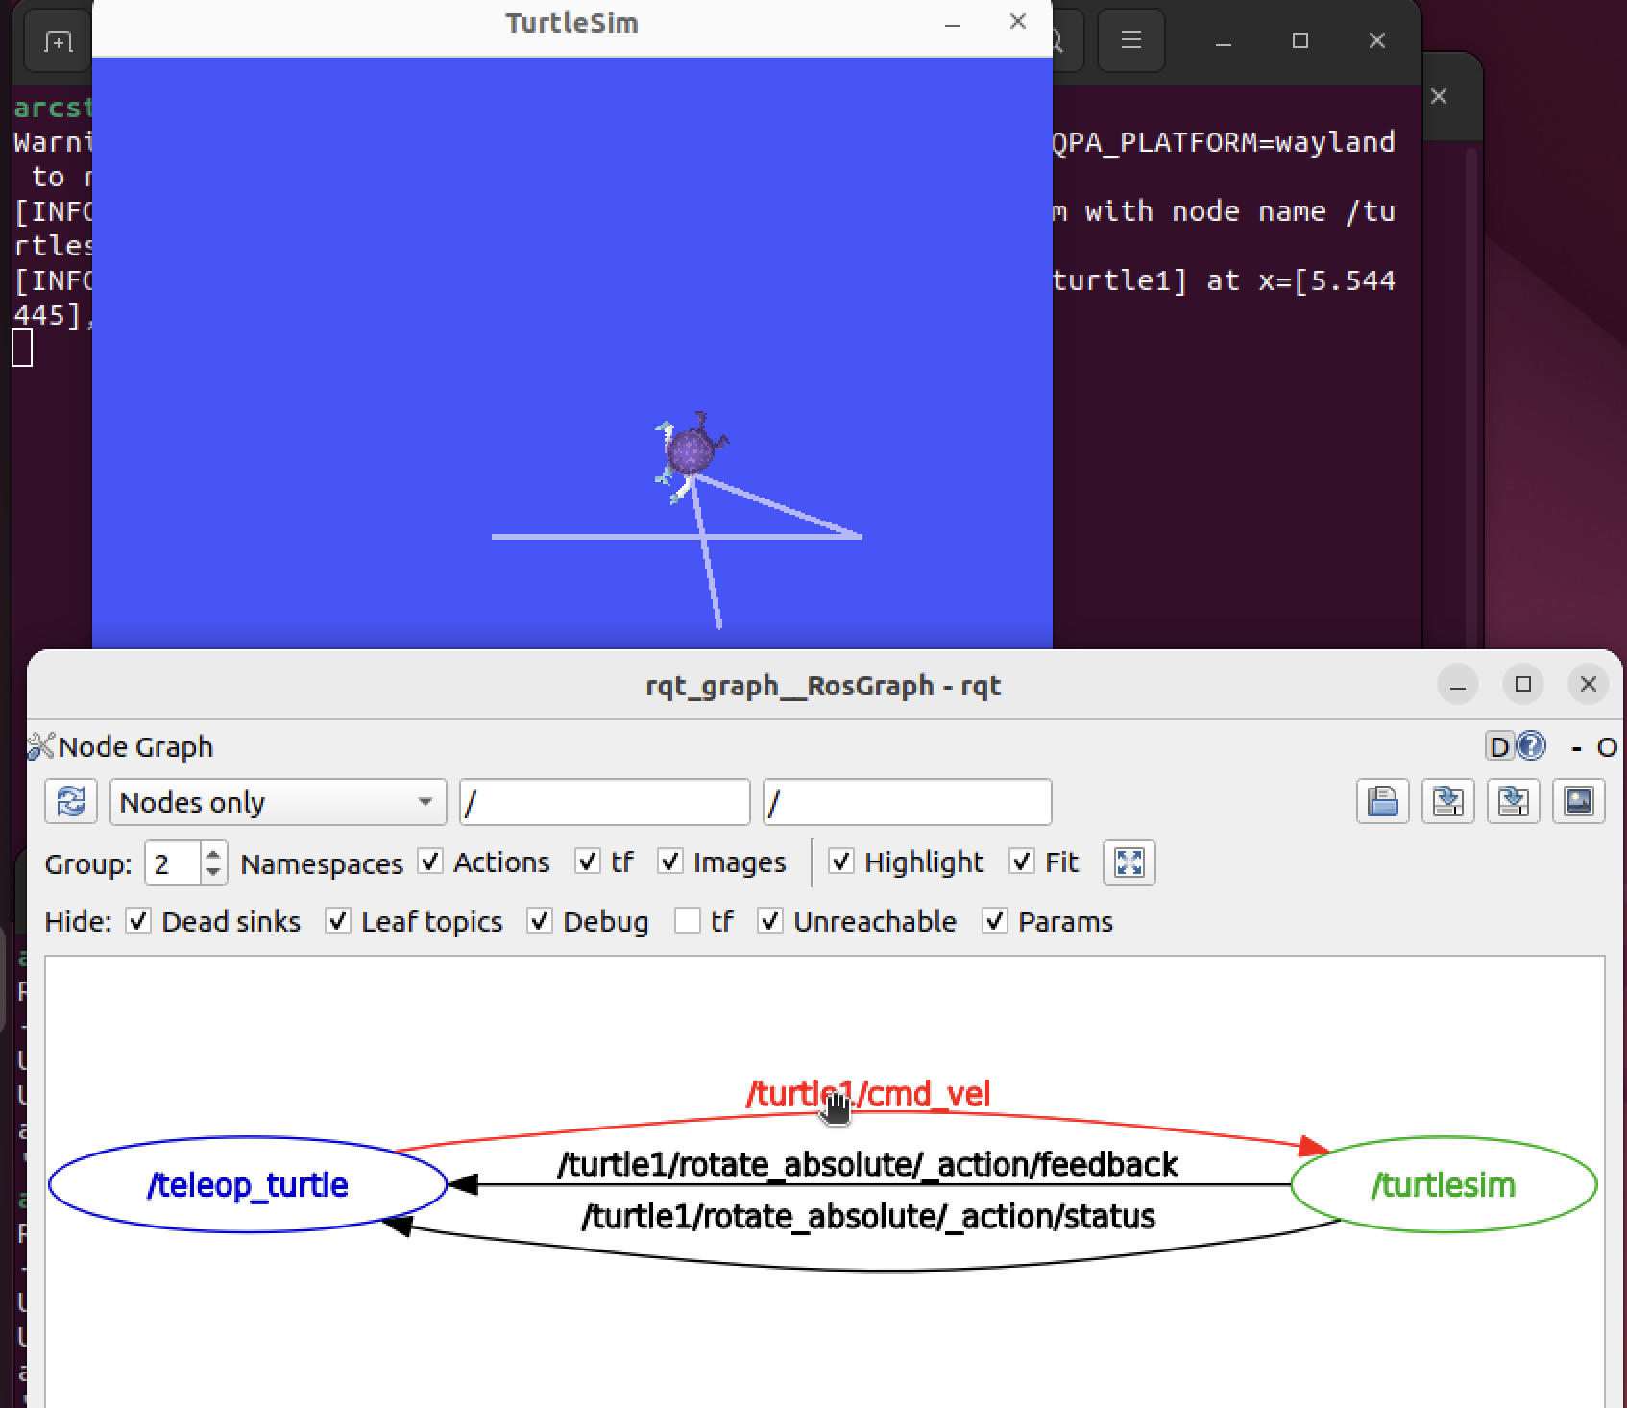
Task: Open rqt help question mark icon
Action: [1531, 745]
